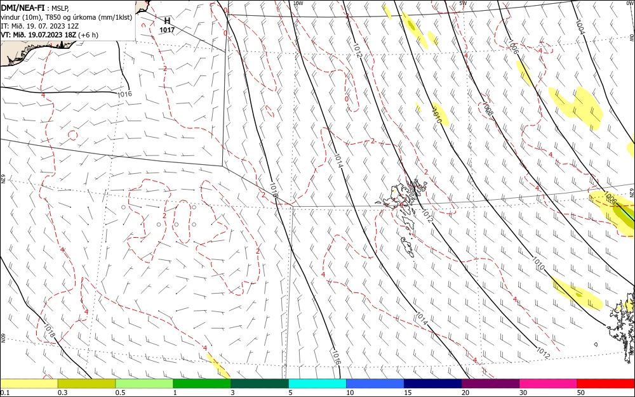This screenshot has width=635, height=397.
Task: Choose the purple 20–30 legend swatch
Action: pos(490,384)
